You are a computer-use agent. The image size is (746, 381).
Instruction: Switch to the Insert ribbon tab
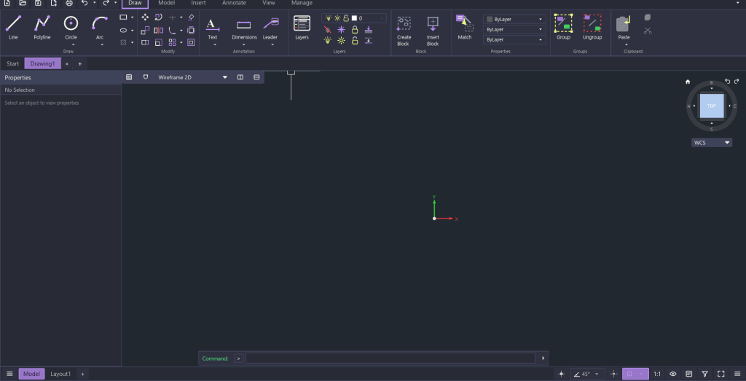[198, 3]
